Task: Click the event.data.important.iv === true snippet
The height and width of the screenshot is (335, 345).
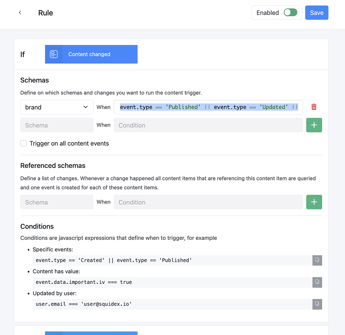Action: click(x=172, y=282)
